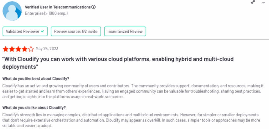Click 'What do you like best about Cloudify?' heading
Viewport: 269px width, 129px height.
click(36, 79)
